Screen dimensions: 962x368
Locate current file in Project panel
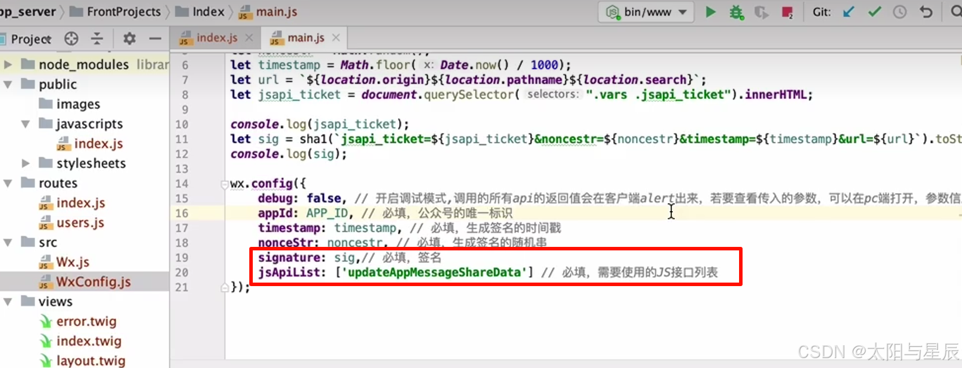71,39
